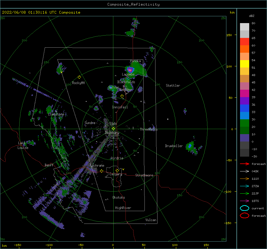This screenshot has height=249, width=267.
Task: Select the 2022/06/08 01:30:16 UTC timestamp
Action: click(29, 12)
